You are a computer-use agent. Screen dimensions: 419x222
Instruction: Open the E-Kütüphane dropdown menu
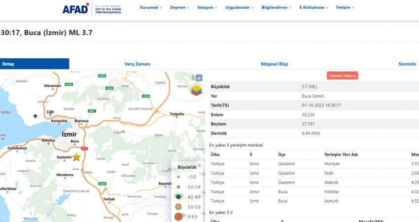coord(314,7)
